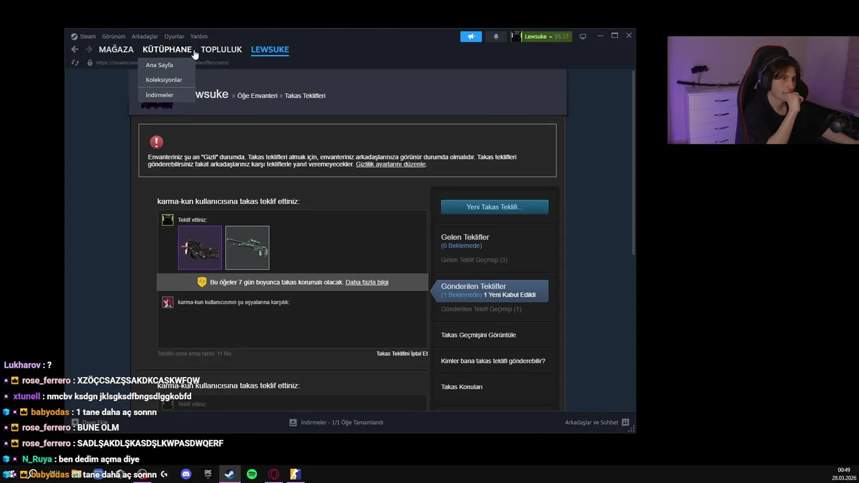The width and height of the screenshot is (859, 483).
Task: Open Gelen Teklifler section
Action: click(465, 237)
